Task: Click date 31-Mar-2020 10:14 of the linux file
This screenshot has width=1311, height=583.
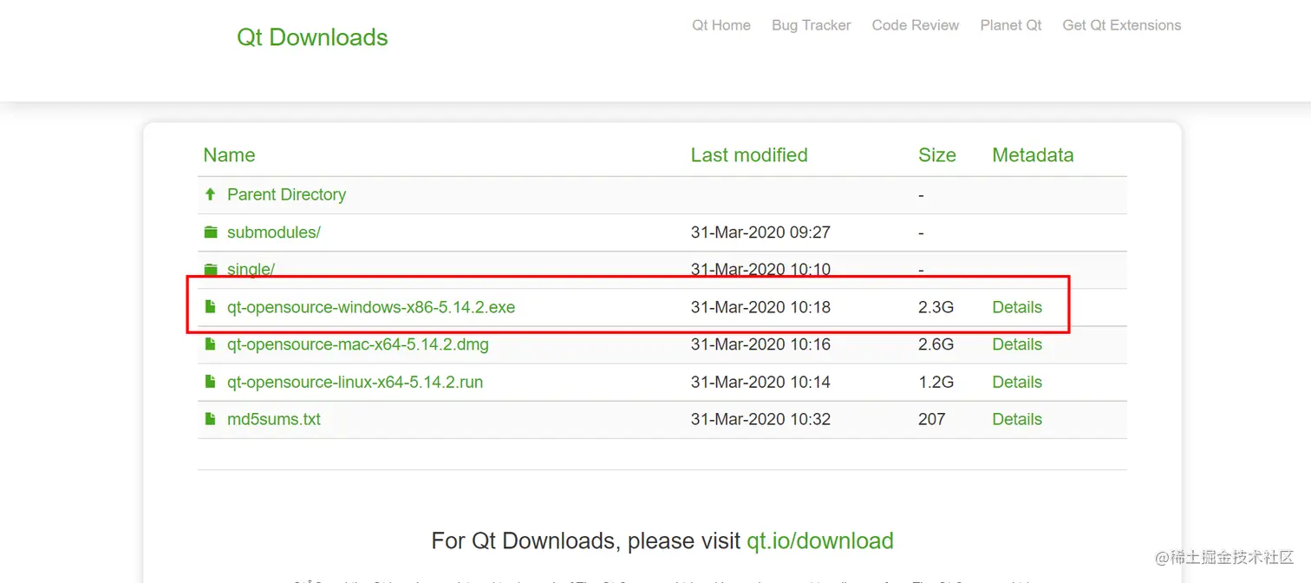Action: (x=760, y=382)
